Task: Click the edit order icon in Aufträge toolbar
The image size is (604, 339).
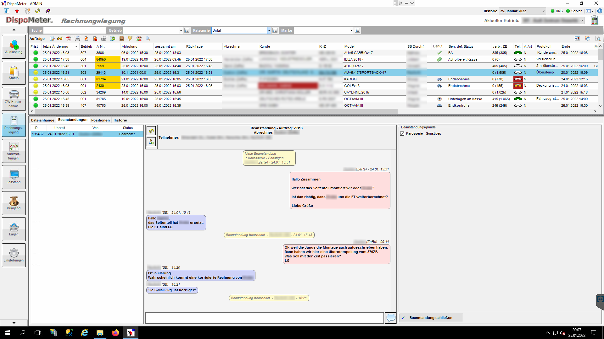Action: (x=52, y=39)
